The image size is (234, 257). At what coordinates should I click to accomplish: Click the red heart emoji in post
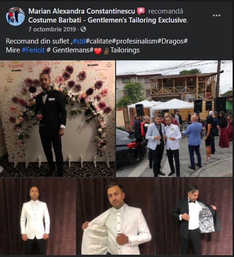coord(98,51)
